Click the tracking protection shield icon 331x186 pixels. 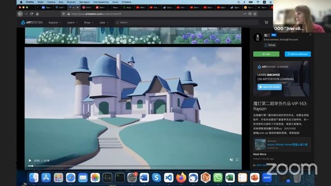pos(64,14)
